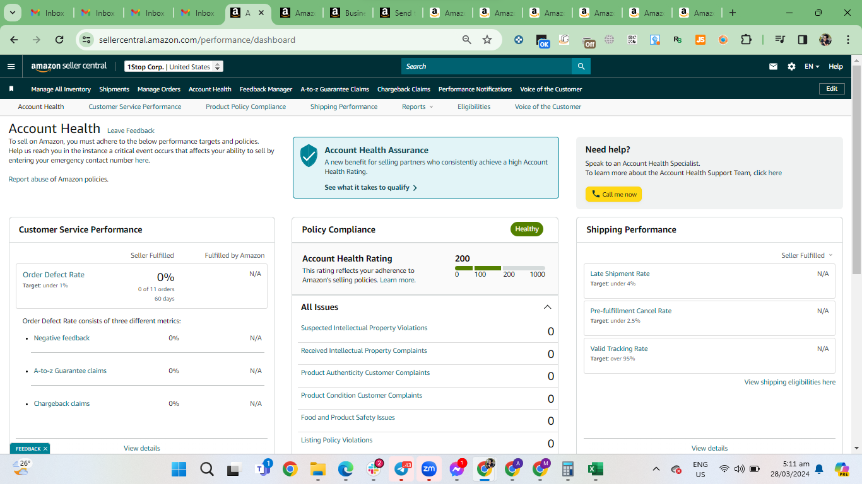Open Slack from the taskbar

[374, 469]
